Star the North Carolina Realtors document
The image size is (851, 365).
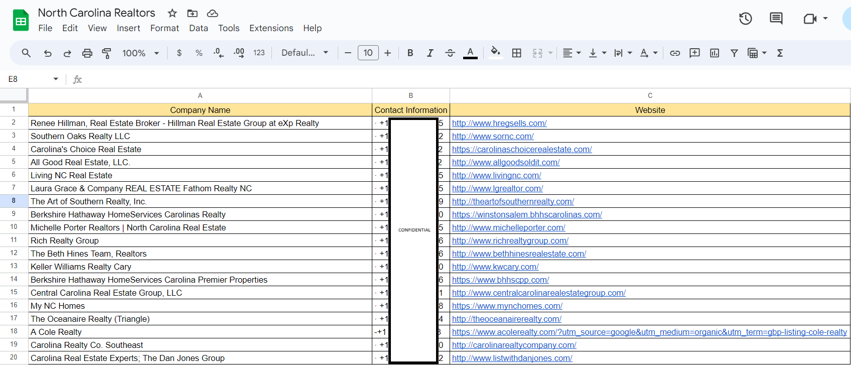172,13
